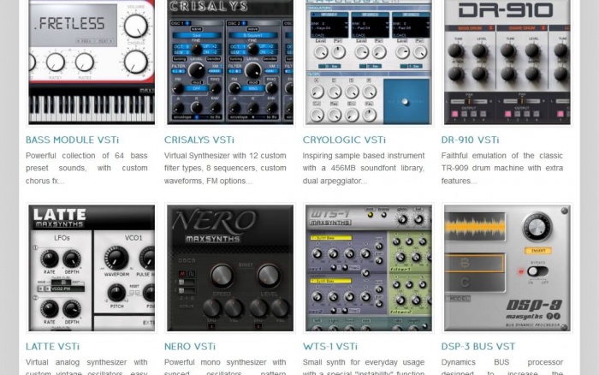The image size is (599, 375).
Task: Open the DR-910 drum machine thumbnail
Action: [x=507, y=62]
